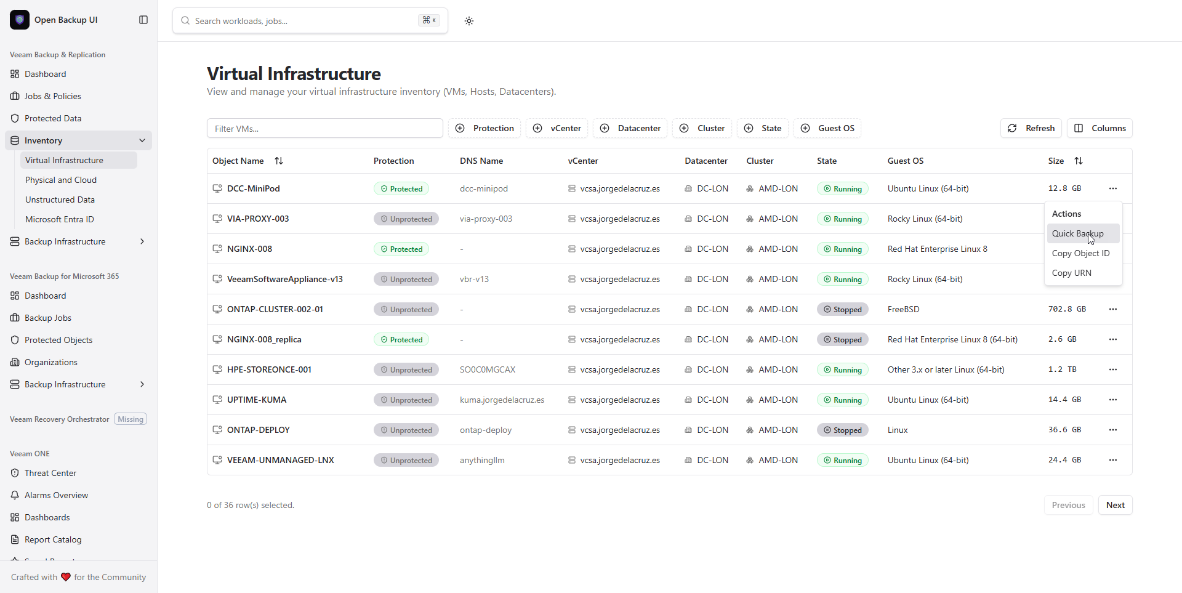
Task: Choose Quick Backup from Actions menu
Action: point(1077,233)
